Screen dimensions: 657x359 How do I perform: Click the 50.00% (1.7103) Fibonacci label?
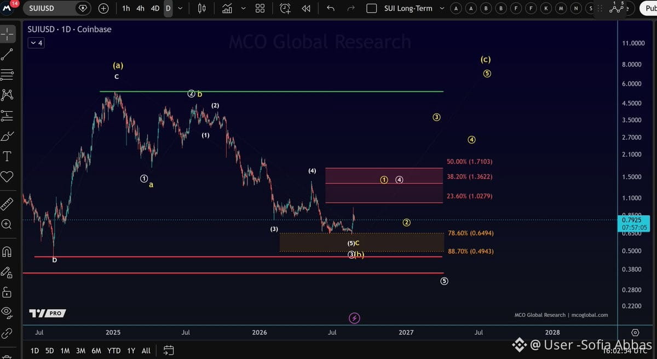click(470, 162)
